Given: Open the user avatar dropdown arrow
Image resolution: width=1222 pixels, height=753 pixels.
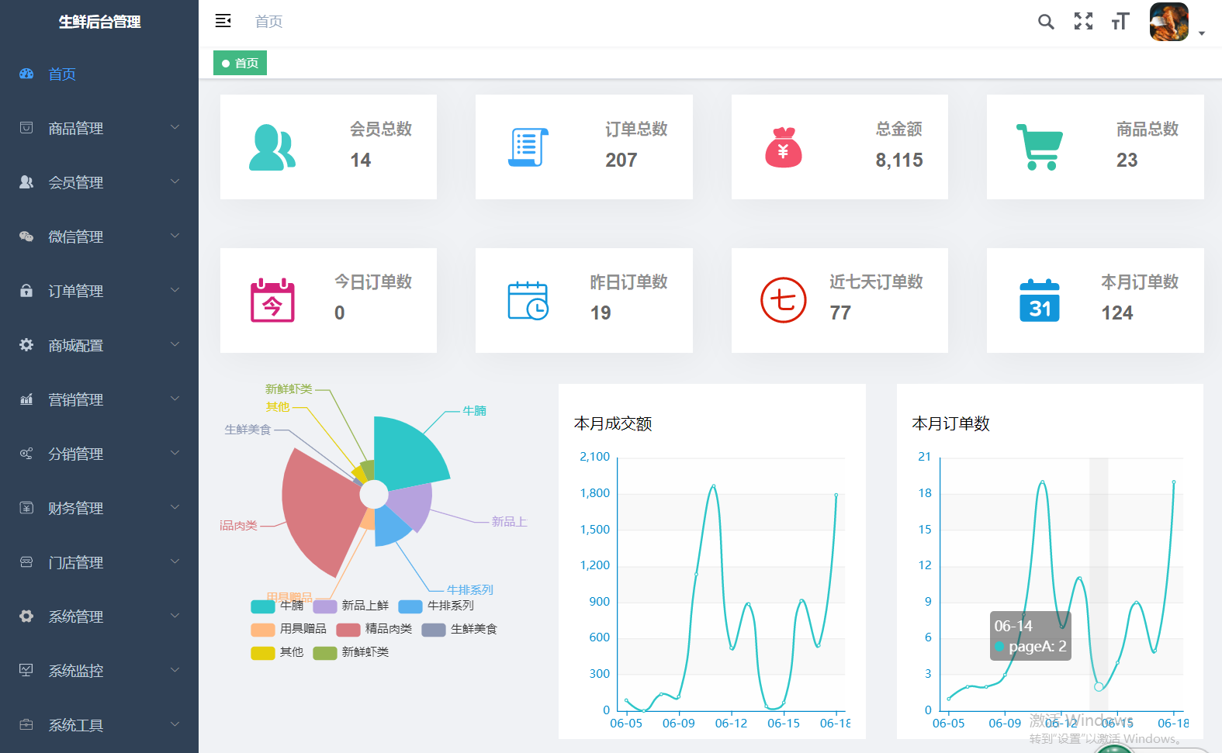Looking at the screenshot, I should pos(1202,33).
